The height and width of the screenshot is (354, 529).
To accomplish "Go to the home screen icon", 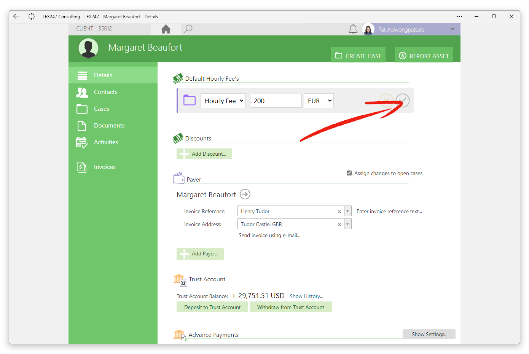I will [166, 29].
